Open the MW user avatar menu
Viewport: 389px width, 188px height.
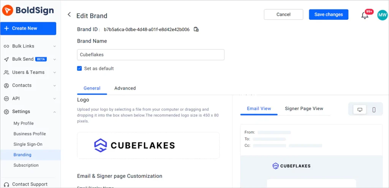pos(382,15)
